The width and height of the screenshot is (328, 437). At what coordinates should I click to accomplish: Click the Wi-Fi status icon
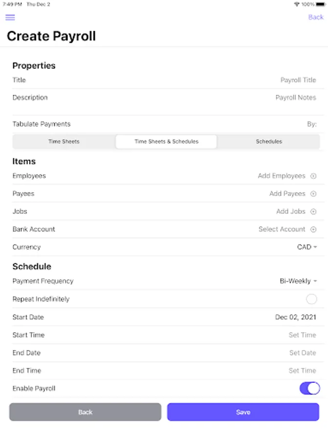click(x=297, y=4)
